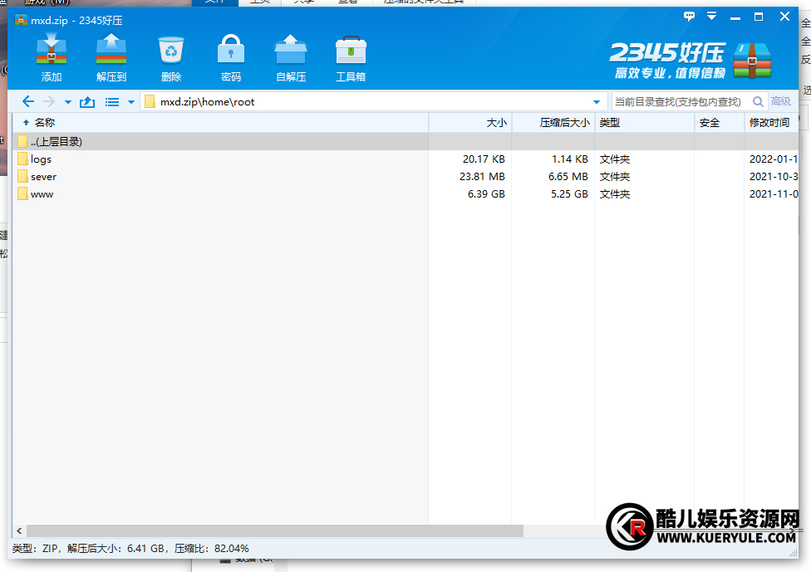
Task: Click the feedback speech bubble icon
Action: [689, 17]
